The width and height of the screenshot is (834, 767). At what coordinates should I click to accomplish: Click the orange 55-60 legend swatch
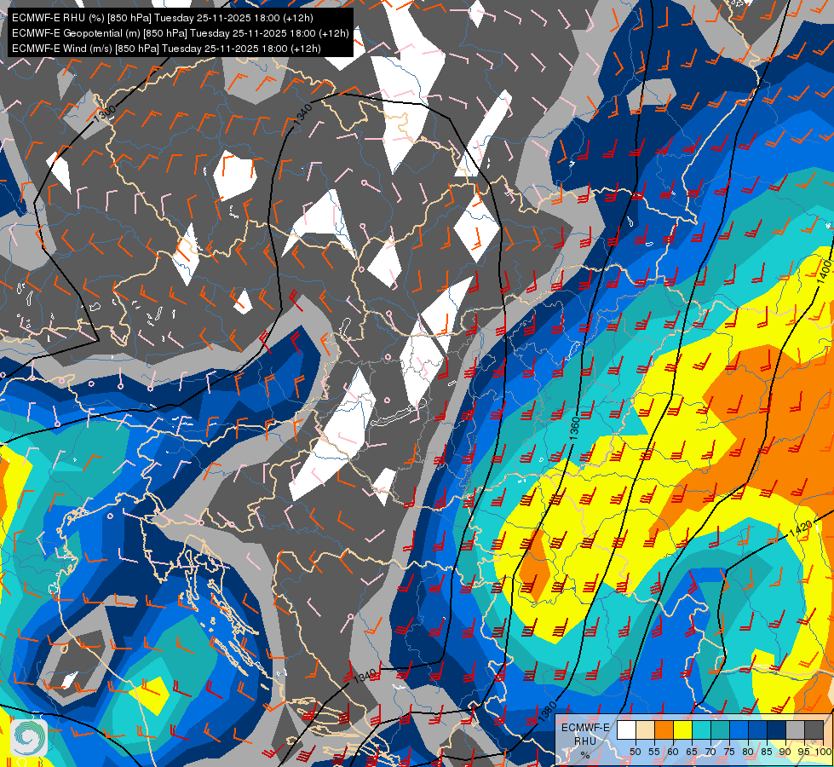point(664,730)
